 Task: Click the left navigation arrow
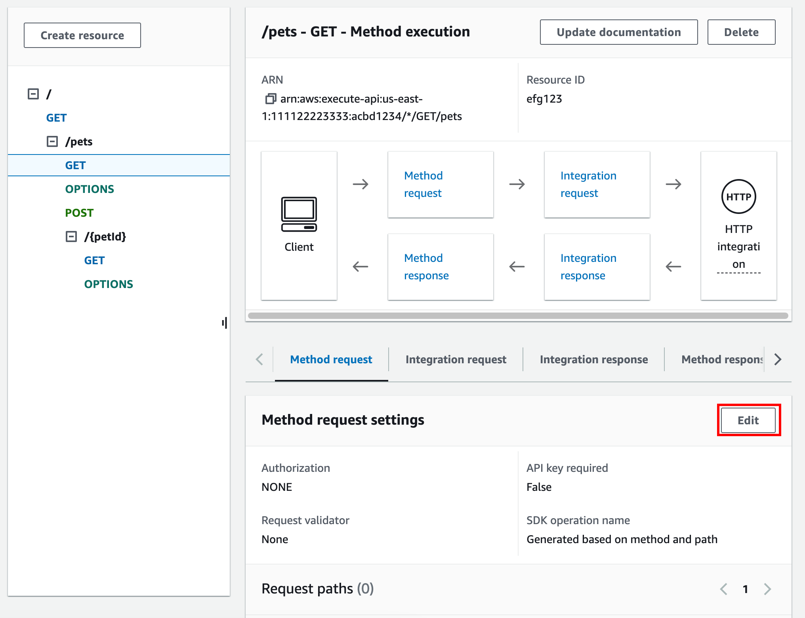click(259, 360)
